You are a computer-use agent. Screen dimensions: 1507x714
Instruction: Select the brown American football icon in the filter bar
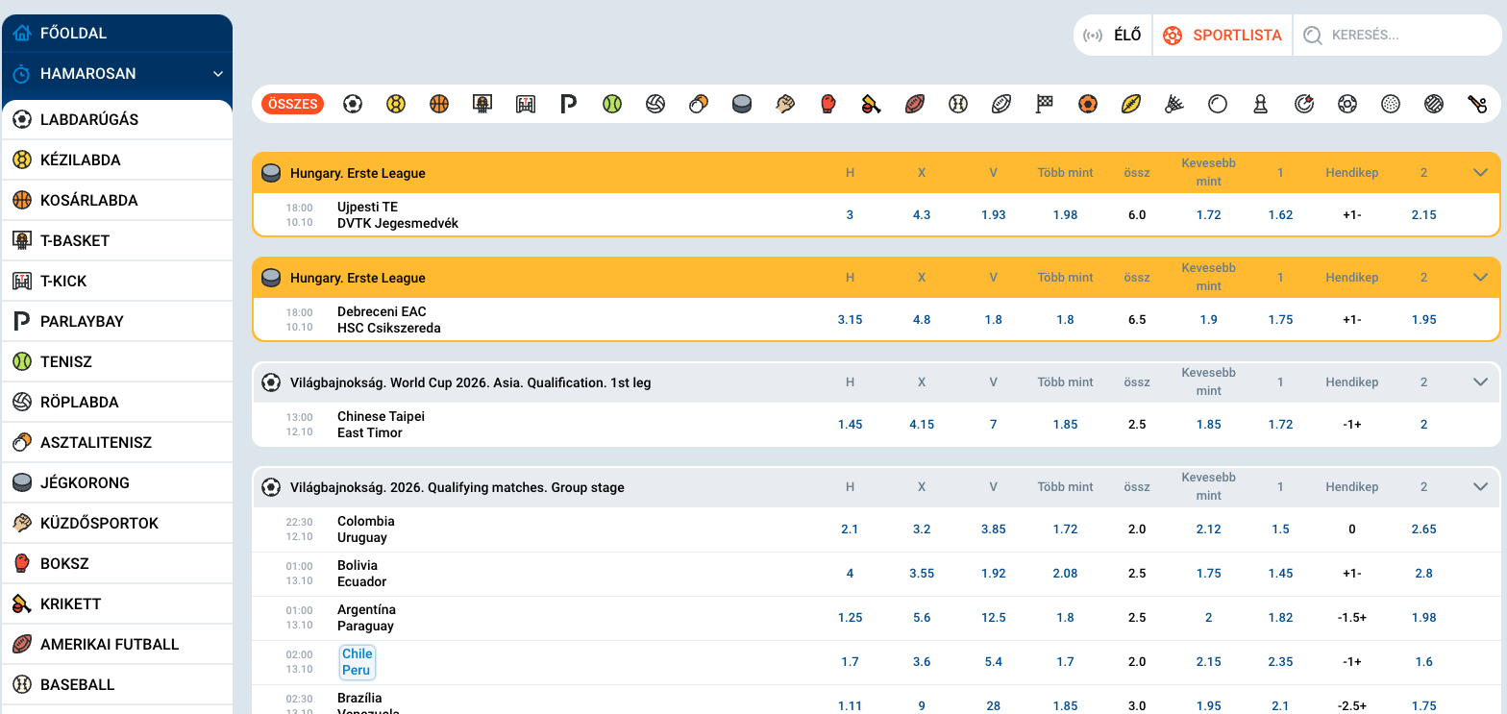[x=915, y=104]
